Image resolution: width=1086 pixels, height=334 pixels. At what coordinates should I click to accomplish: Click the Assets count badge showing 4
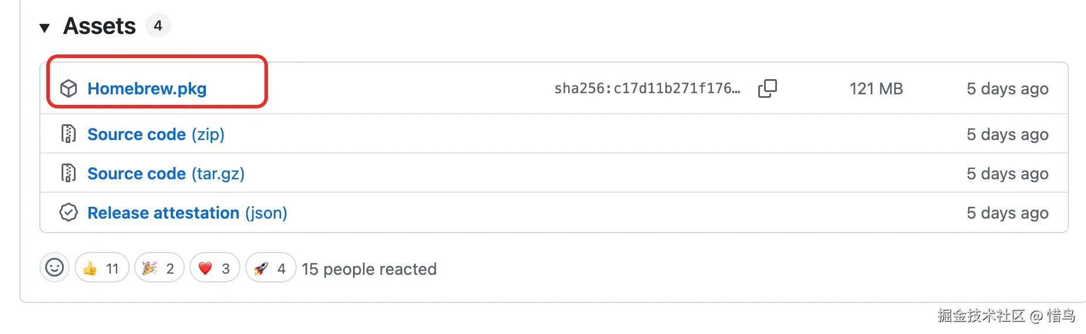click(158, 26)
